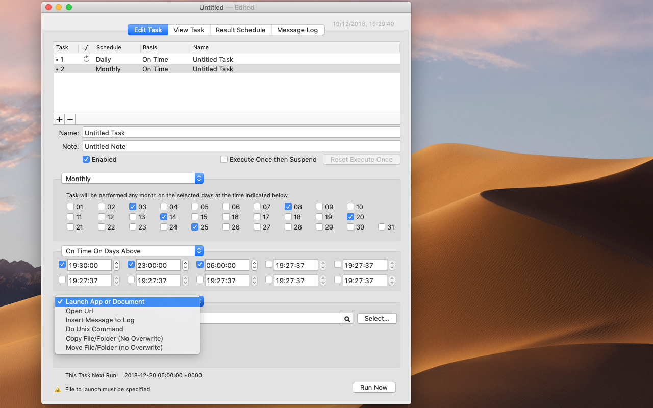Click the yellow warning icon at the bottom

tap(58, 390)
